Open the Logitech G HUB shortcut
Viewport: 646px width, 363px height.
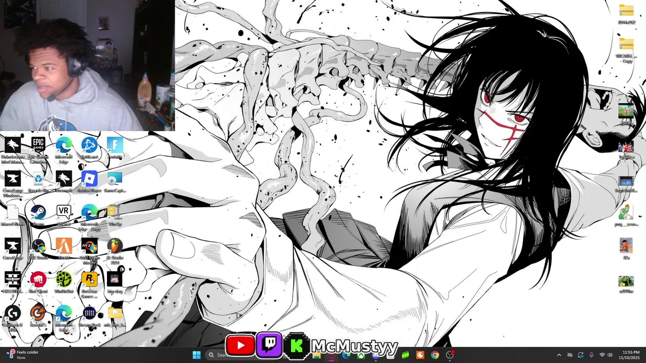[13, 319]
